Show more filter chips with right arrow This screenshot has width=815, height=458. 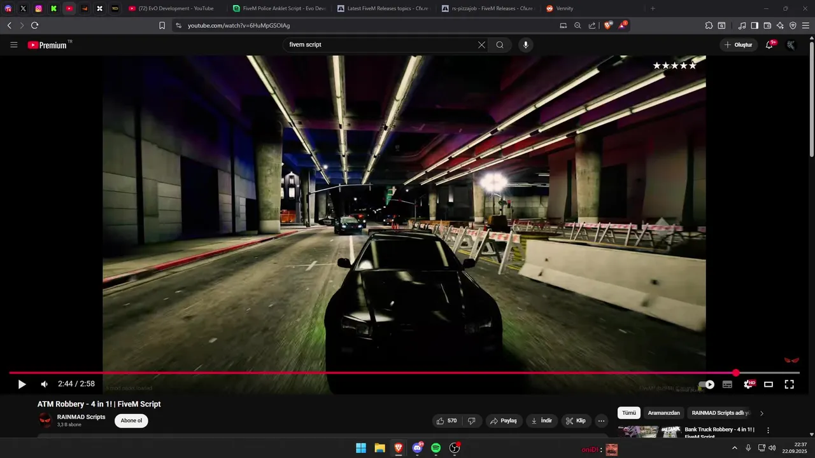(x=762, y=413)
